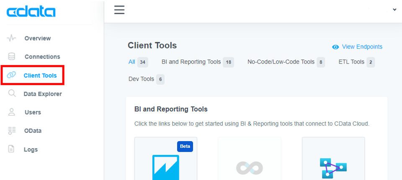This screenshot has width=402, height=180.
Task: Navigate to the Users page
Action: pos(33,112)
